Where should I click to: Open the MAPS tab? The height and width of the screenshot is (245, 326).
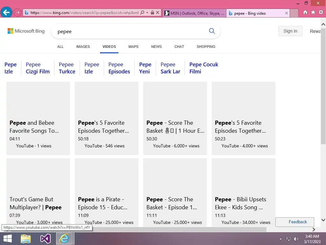pyautogui.click(x=133, y=47)
